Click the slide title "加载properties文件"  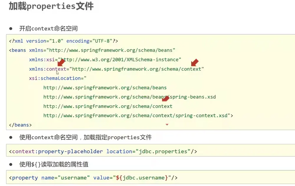(x=51, y=6)
